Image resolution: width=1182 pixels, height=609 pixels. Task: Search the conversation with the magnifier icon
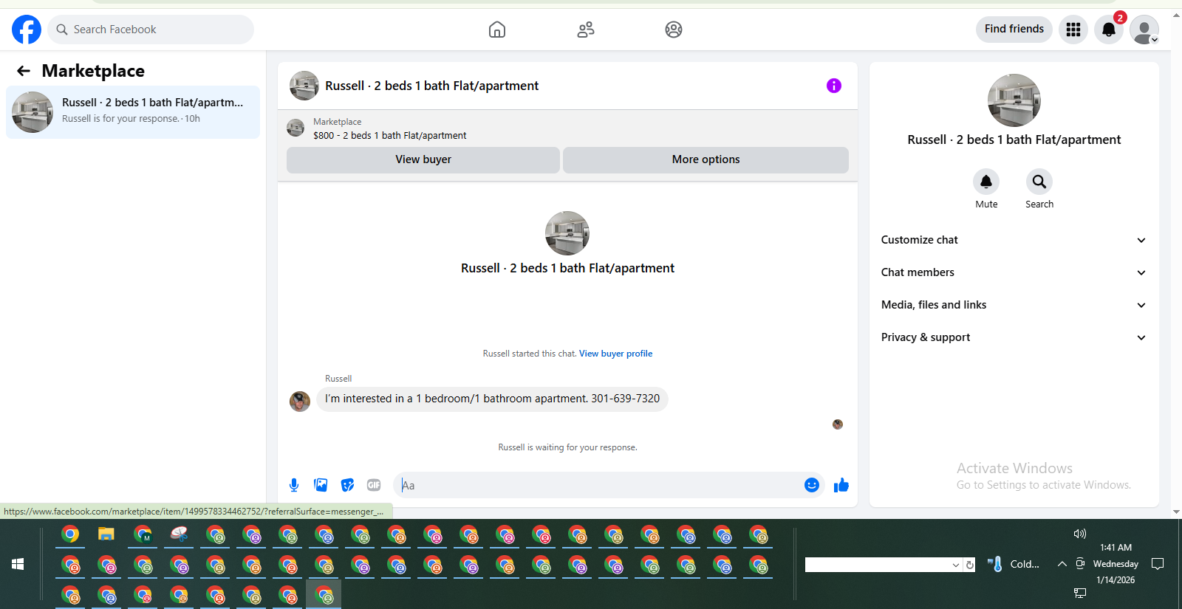(x=1039, y=182)
